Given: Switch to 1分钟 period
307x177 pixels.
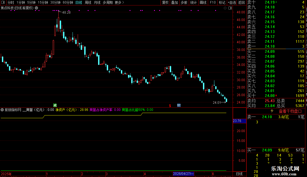Looking at the screenshot, I should click(21, 2).
